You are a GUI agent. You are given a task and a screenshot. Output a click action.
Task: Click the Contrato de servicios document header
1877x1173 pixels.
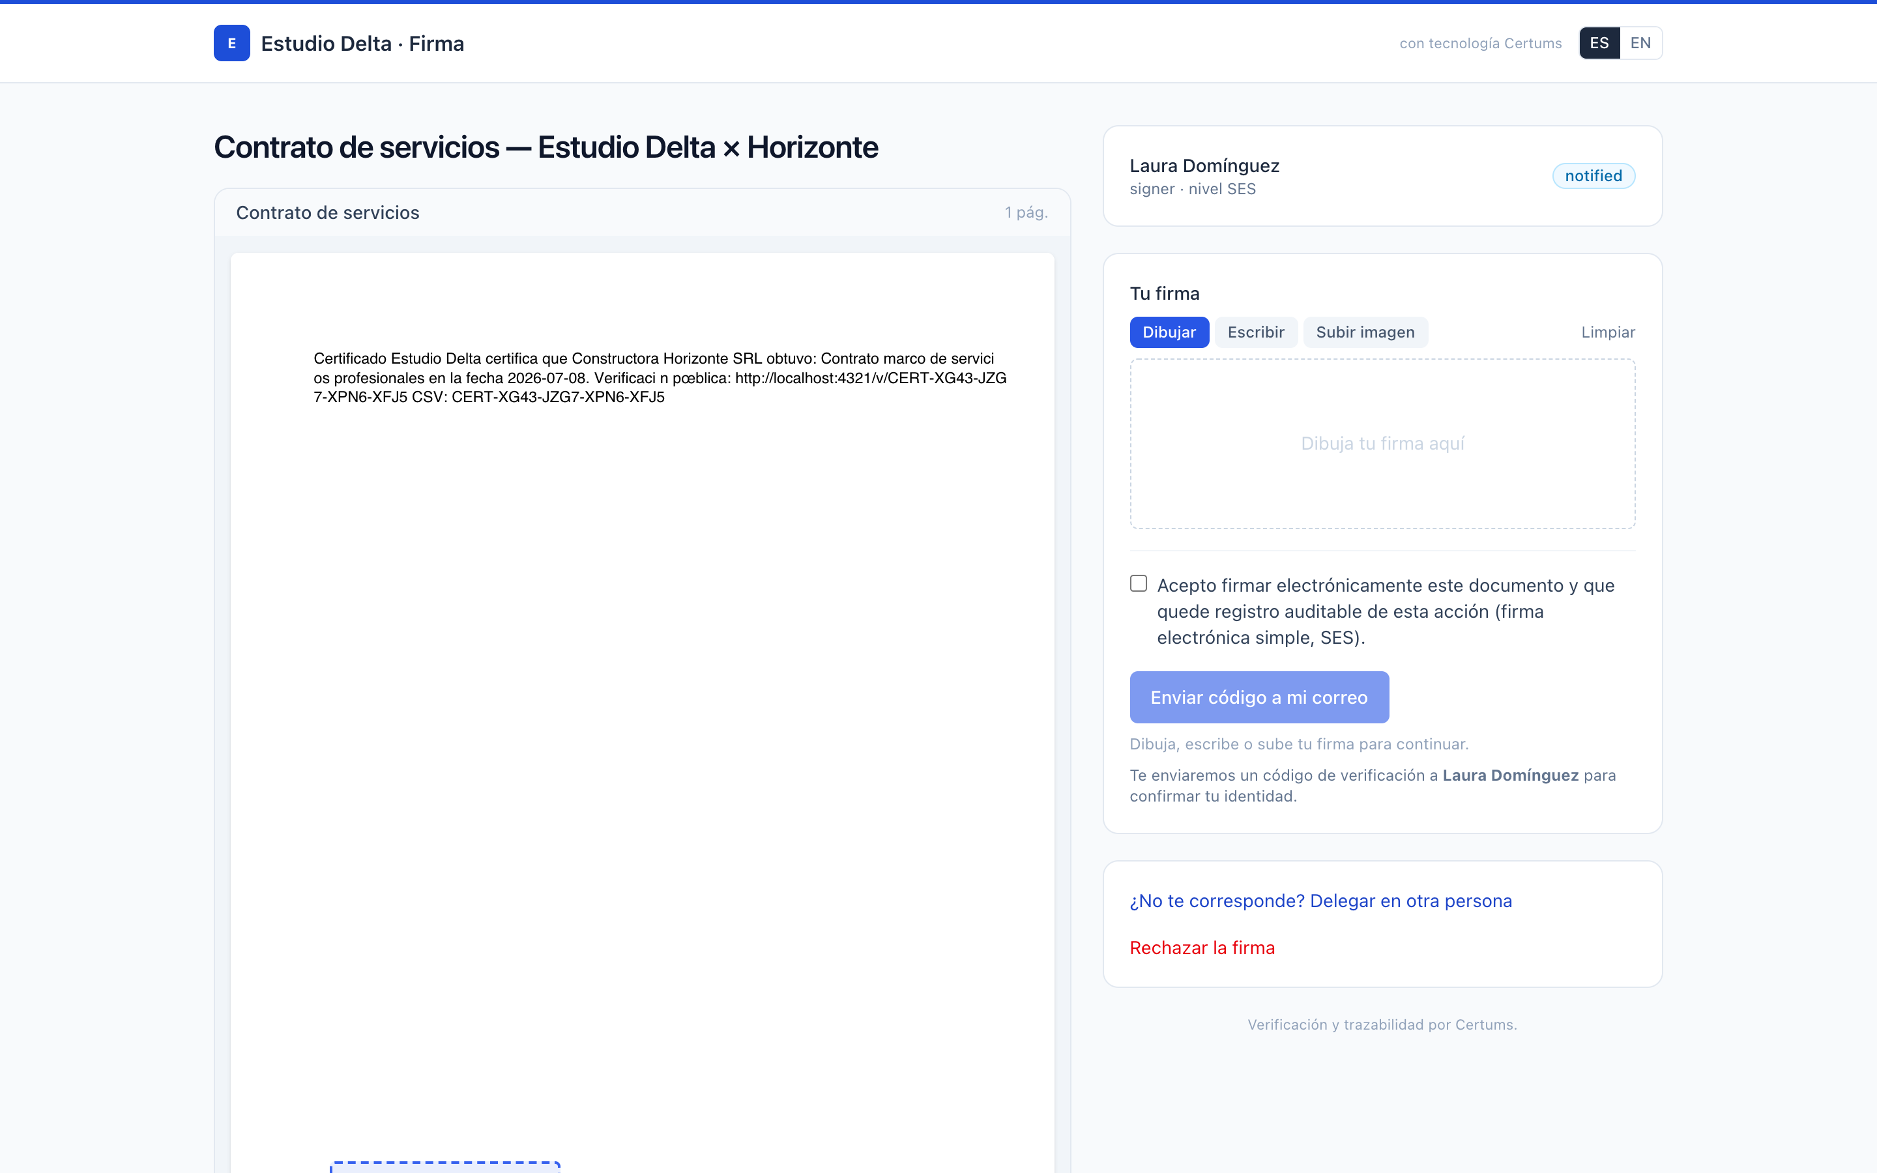(327, 212)
